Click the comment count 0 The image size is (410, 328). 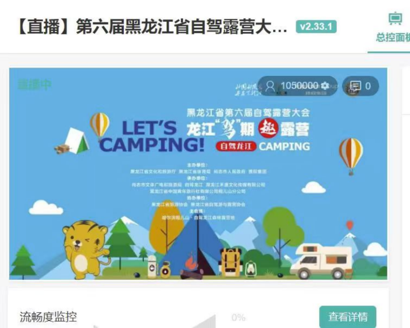pyautogui.click(x=368, y=86)
